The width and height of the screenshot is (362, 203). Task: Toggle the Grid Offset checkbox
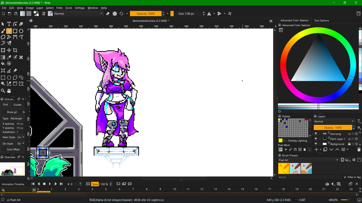[4, 149]
